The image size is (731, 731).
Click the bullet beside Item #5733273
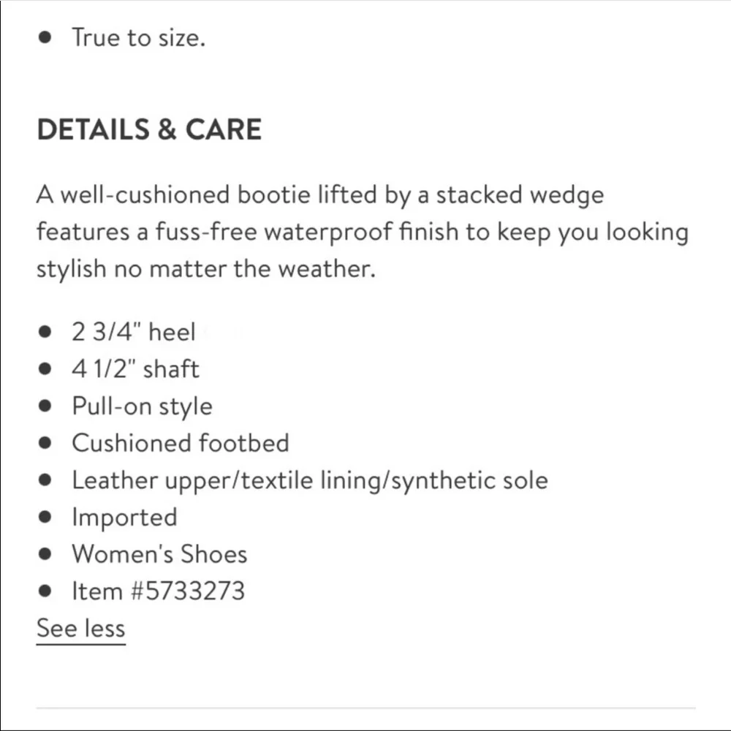pos(46,591)
